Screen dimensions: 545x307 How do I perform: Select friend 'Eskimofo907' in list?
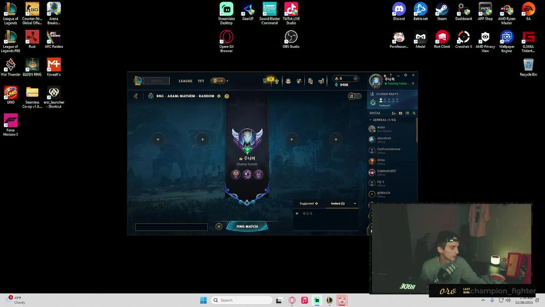(x=391, y=172)
